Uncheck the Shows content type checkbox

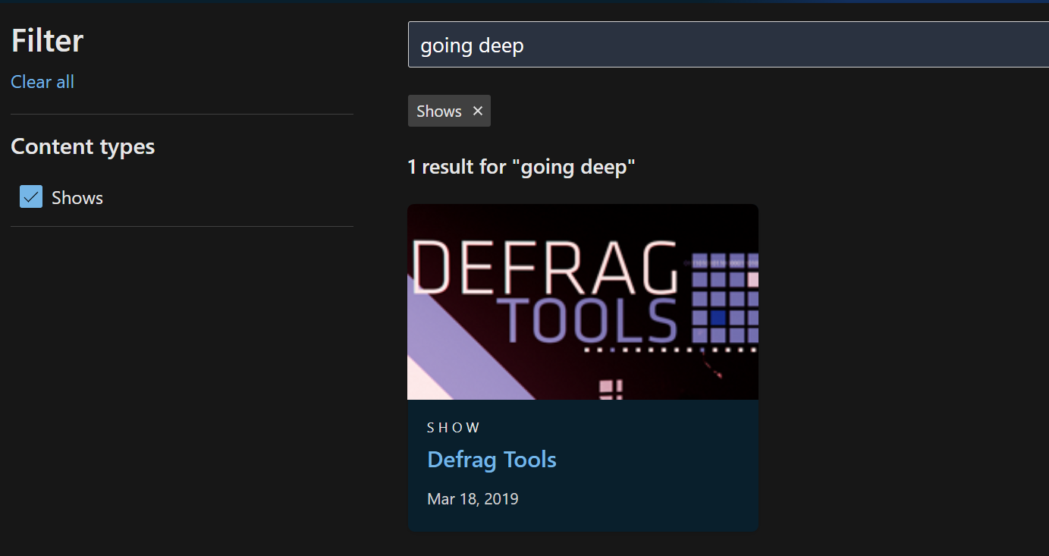pos(31,197)
